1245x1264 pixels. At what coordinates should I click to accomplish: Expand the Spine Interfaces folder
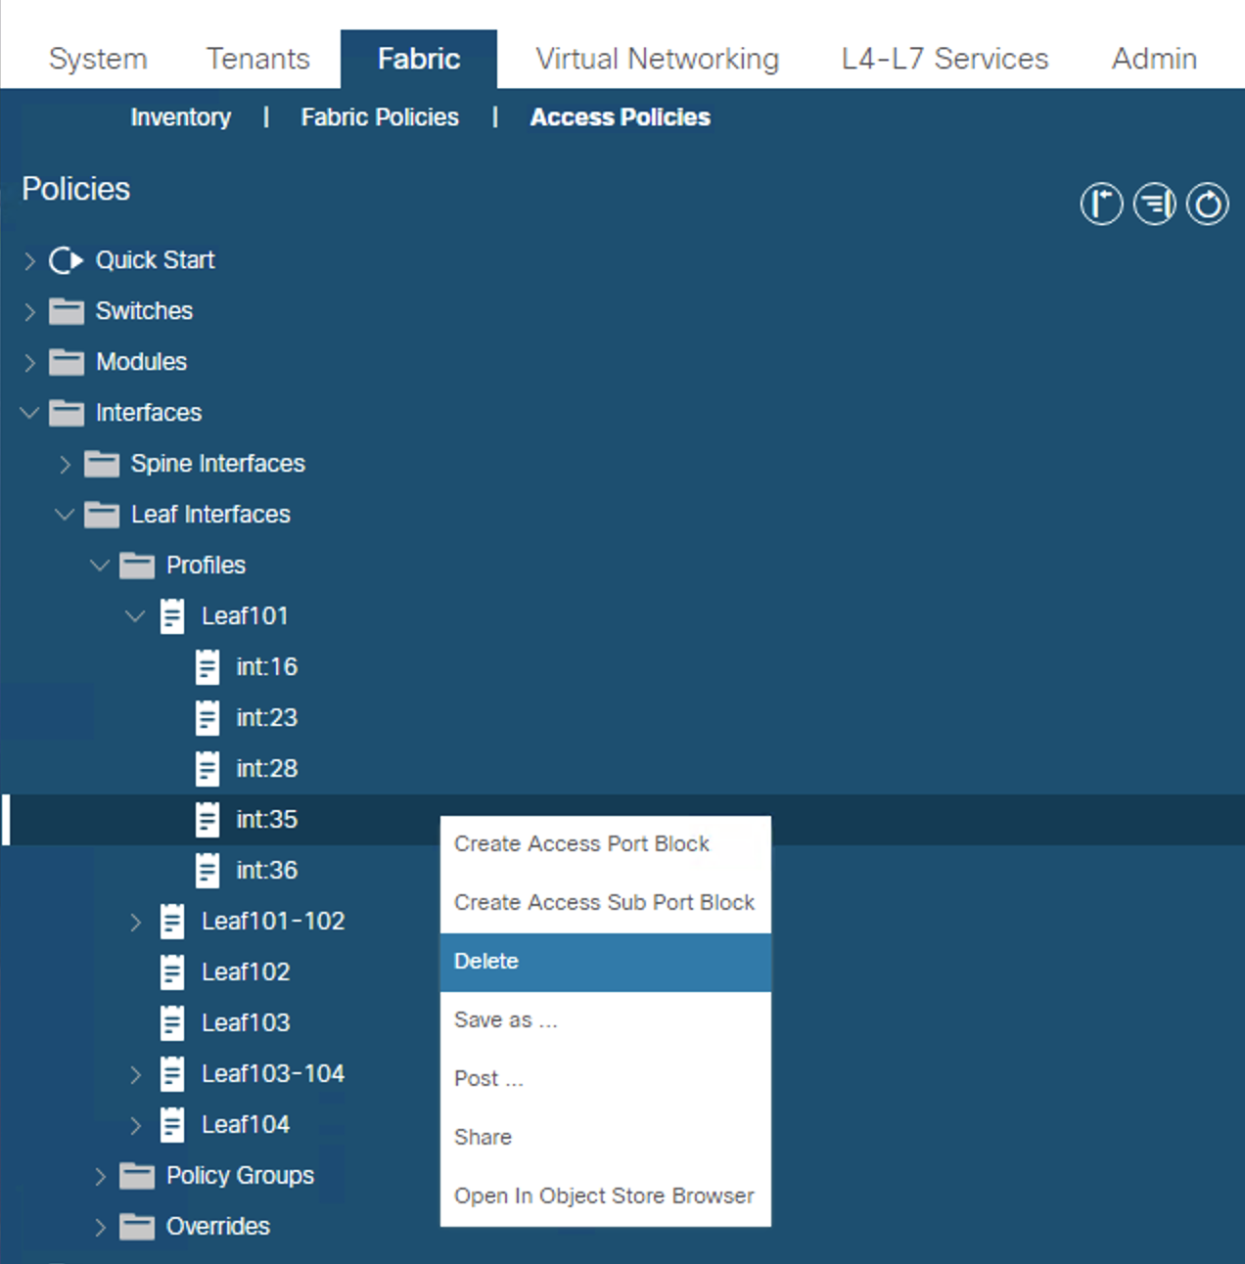[x=65, y=464]
